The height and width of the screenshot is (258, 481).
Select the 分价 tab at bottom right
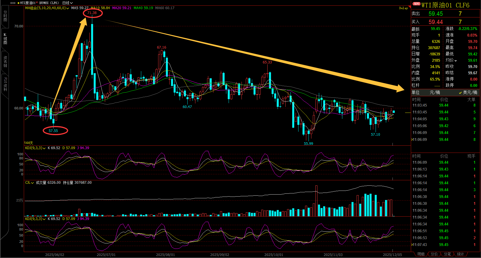pos(434,254)
